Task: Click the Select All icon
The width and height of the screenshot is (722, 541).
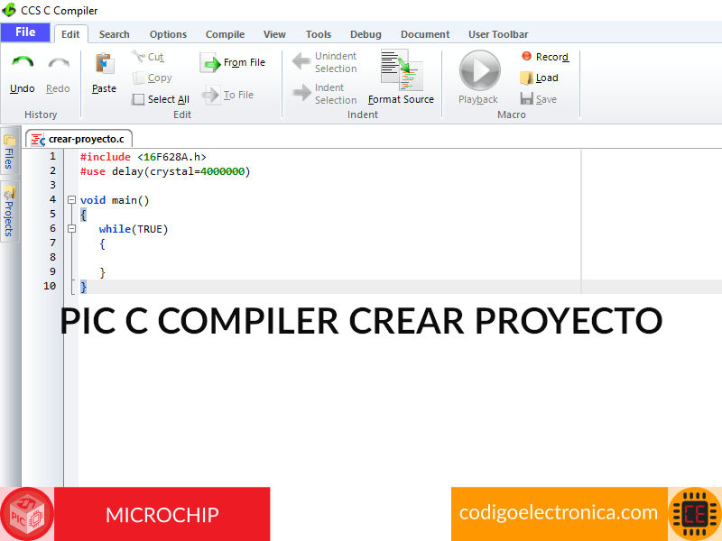Action: coord(138,99)
